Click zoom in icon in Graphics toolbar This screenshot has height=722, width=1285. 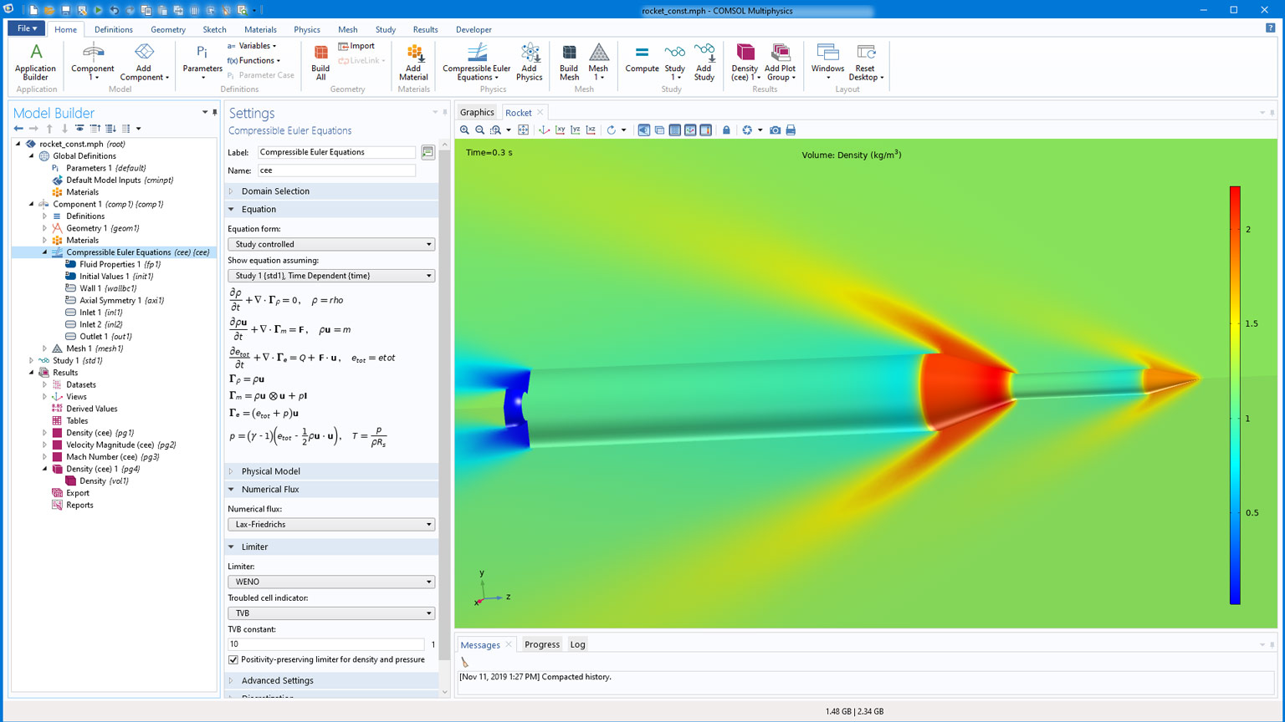[x=464, y=130]
